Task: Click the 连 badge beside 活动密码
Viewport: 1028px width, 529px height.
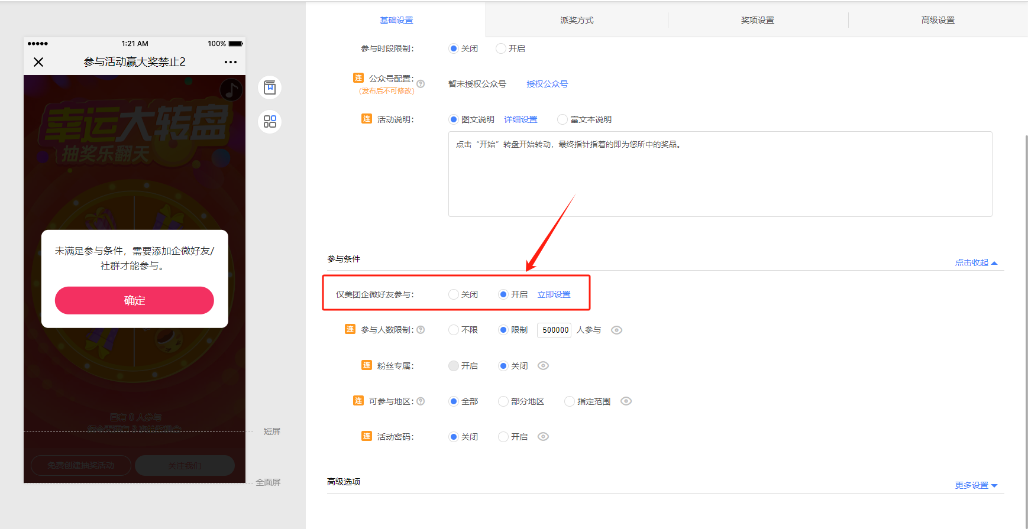Action: [367, 436]
